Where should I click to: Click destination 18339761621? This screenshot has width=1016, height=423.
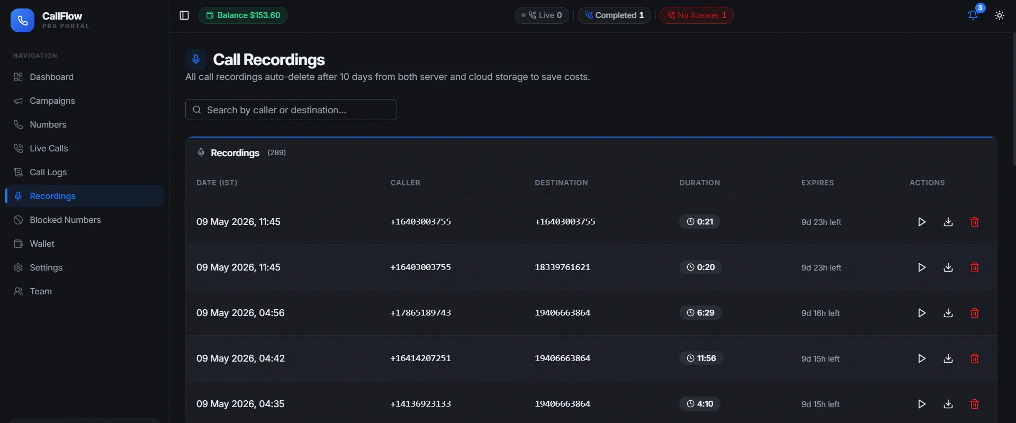point(562,267)
